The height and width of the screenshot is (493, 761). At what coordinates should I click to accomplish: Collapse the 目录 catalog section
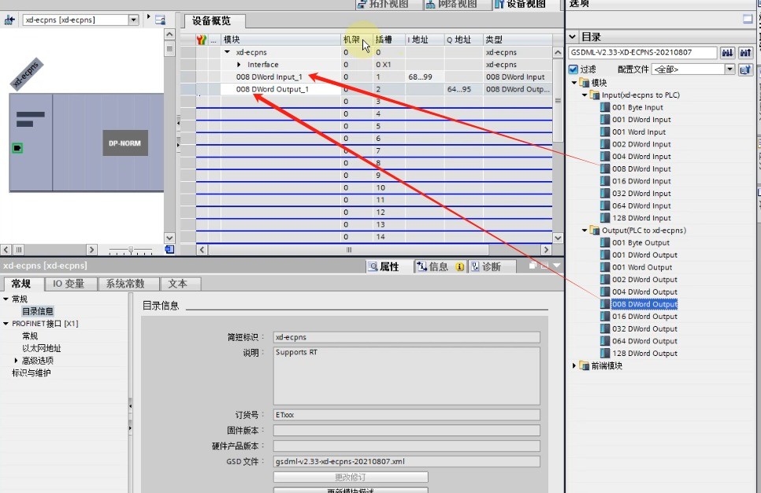tap(572, 37)
